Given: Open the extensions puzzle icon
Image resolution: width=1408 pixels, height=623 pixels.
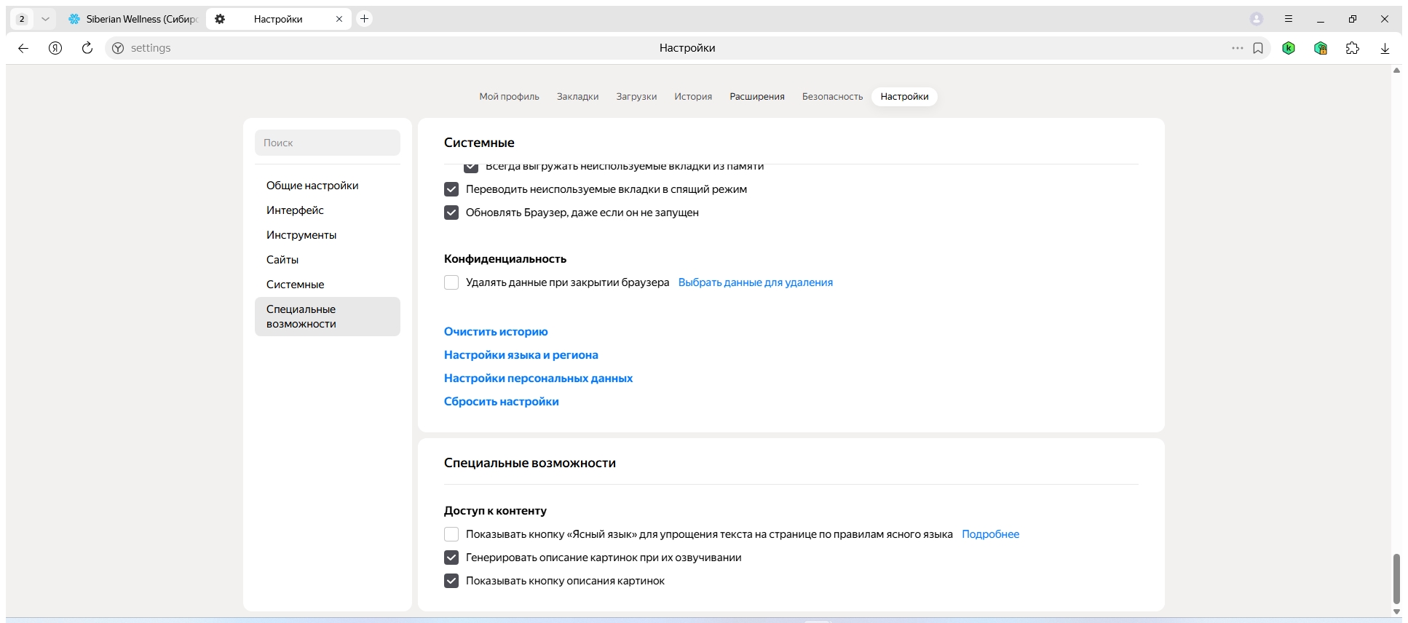Looking at the screenshot, I should [x=1353, y=48].
